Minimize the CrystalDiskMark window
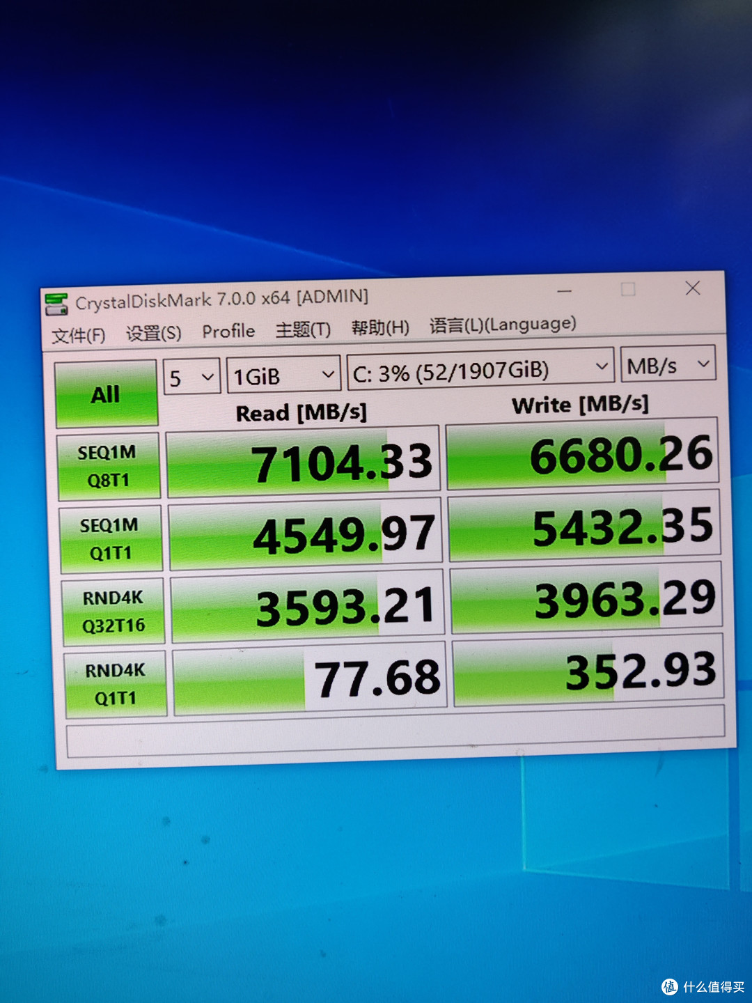The width and height of the screenshot is (752, 1003). point(565,291)
